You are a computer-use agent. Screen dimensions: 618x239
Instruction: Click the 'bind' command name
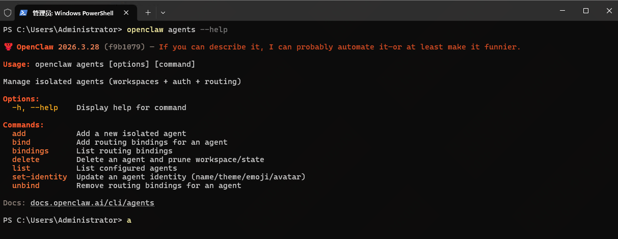(x=21, y=142)
